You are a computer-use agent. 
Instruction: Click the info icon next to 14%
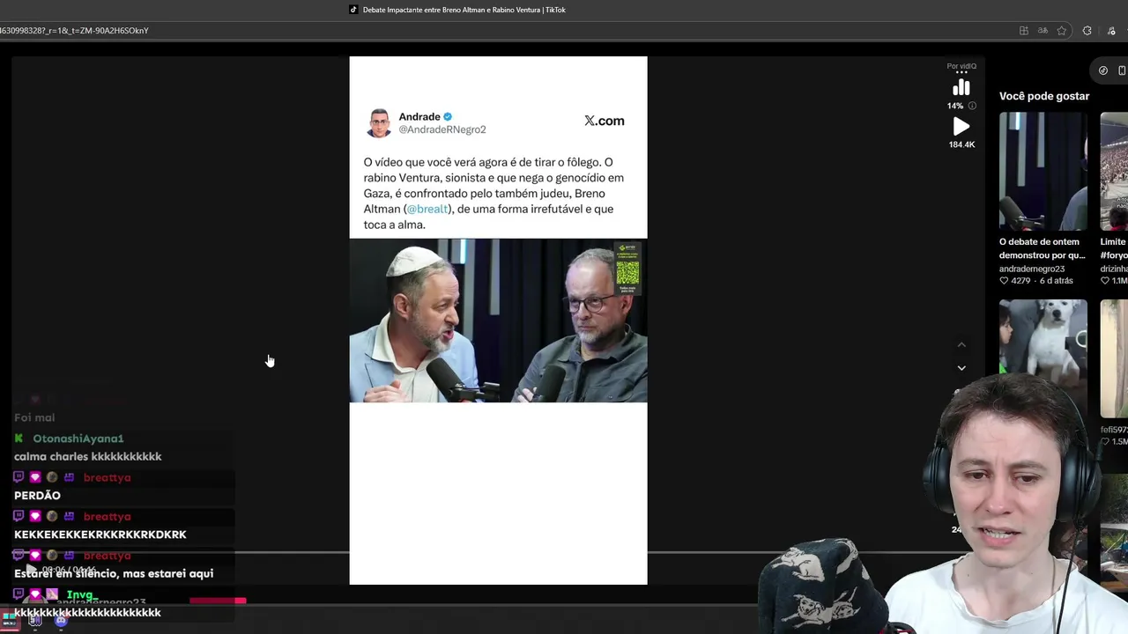click(972, 106)
